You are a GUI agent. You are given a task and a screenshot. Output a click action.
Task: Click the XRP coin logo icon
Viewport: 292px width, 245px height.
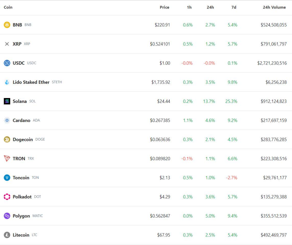(7, 44)
